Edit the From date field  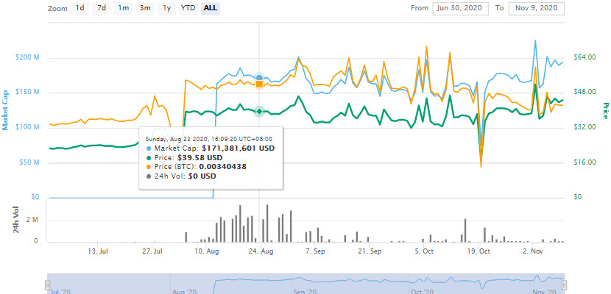(x=460, y=8)
